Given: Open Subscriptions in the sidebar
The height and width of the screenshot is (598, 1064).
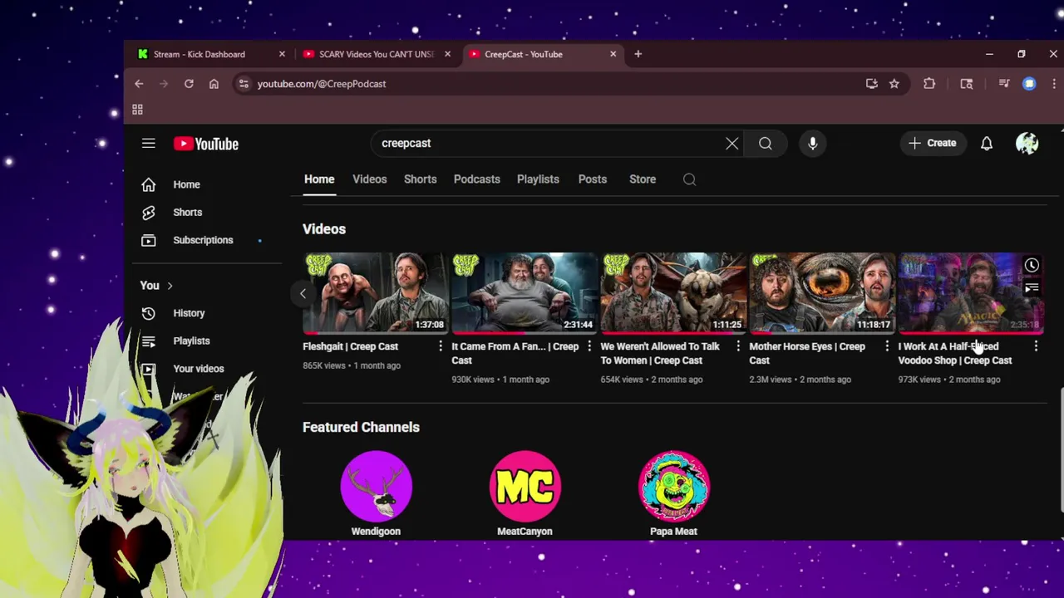Looking at the screenshot, I should [x=208, y=240].
